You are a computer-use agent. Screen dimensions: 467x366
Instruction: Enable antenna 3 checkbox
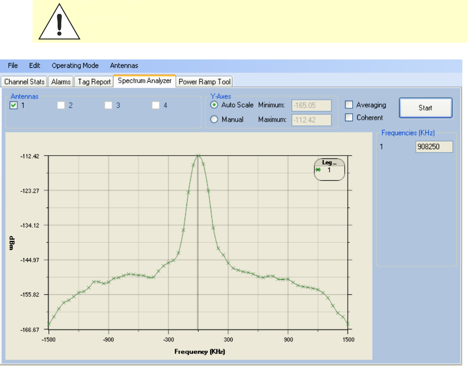(x=108, y=105)
